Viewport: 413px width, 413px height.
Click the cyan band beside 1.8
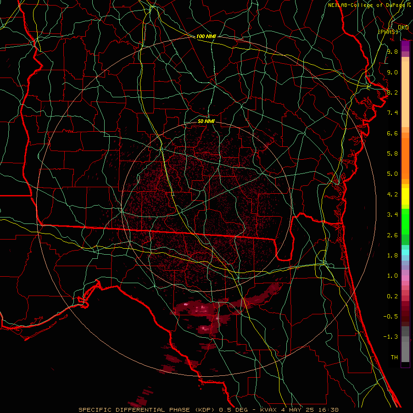pos(405,252)
